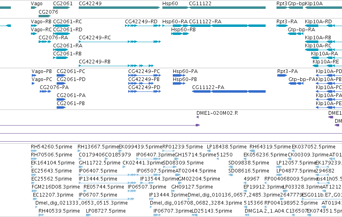Open transcript Klp10A-RA label
The height and width of the screenshot is (217, 342).
325,54
